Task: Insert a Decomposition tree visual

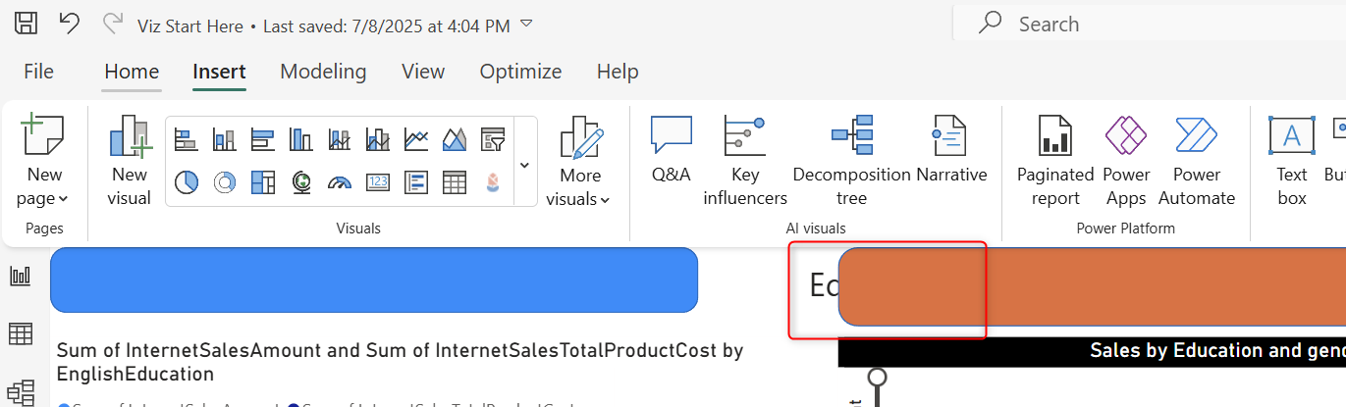Action: point(851,162)
